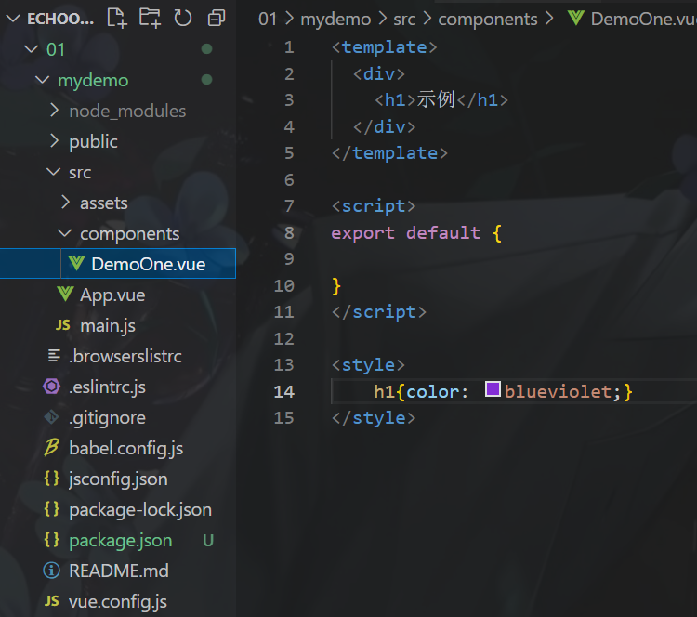The width and height of the screenshot is (697, 617).
Task: Open package-lock.json file name in explorer
Action: pos(140,510)
